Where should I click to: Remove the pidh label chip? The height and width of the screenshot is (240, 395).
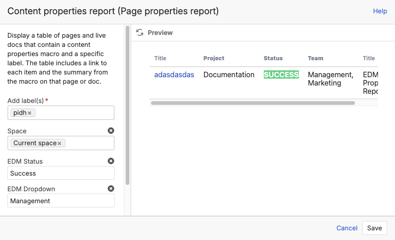(29, 113)
